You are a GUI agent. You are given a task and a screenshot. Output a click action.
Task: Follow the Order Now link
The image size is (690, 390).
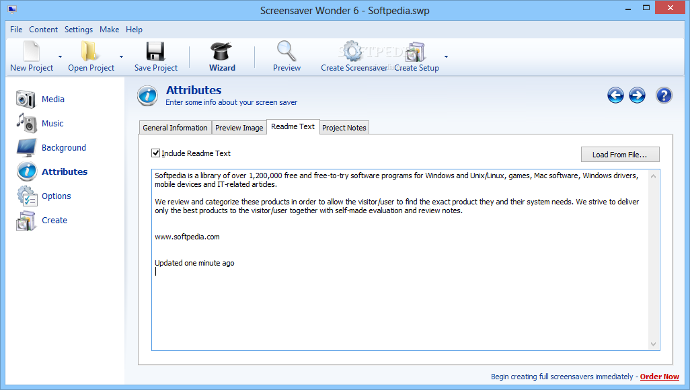(659, 377)
